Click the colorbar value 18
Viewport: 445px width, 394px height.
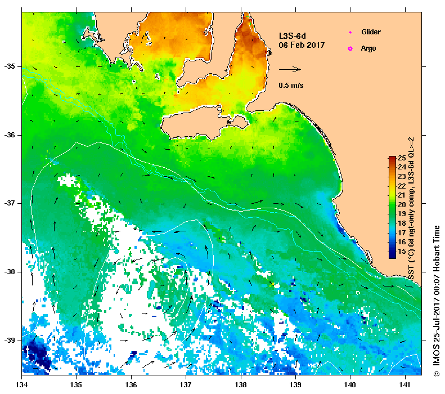pyautogui.click(x=402, y=223)
